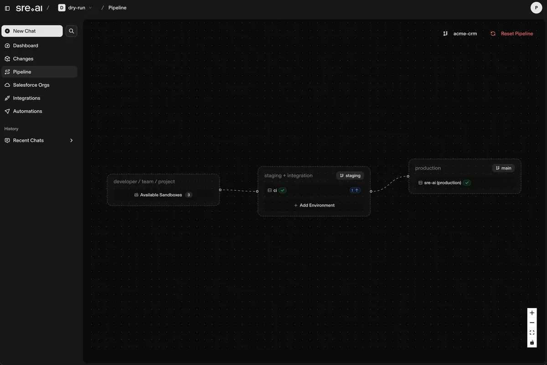Navigate to Integrations
Screen dimensions: 547x365
point(39,98)
